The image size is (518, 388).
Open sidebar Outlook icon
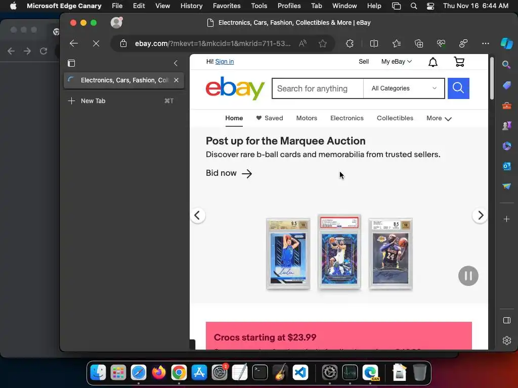(506, 166)
